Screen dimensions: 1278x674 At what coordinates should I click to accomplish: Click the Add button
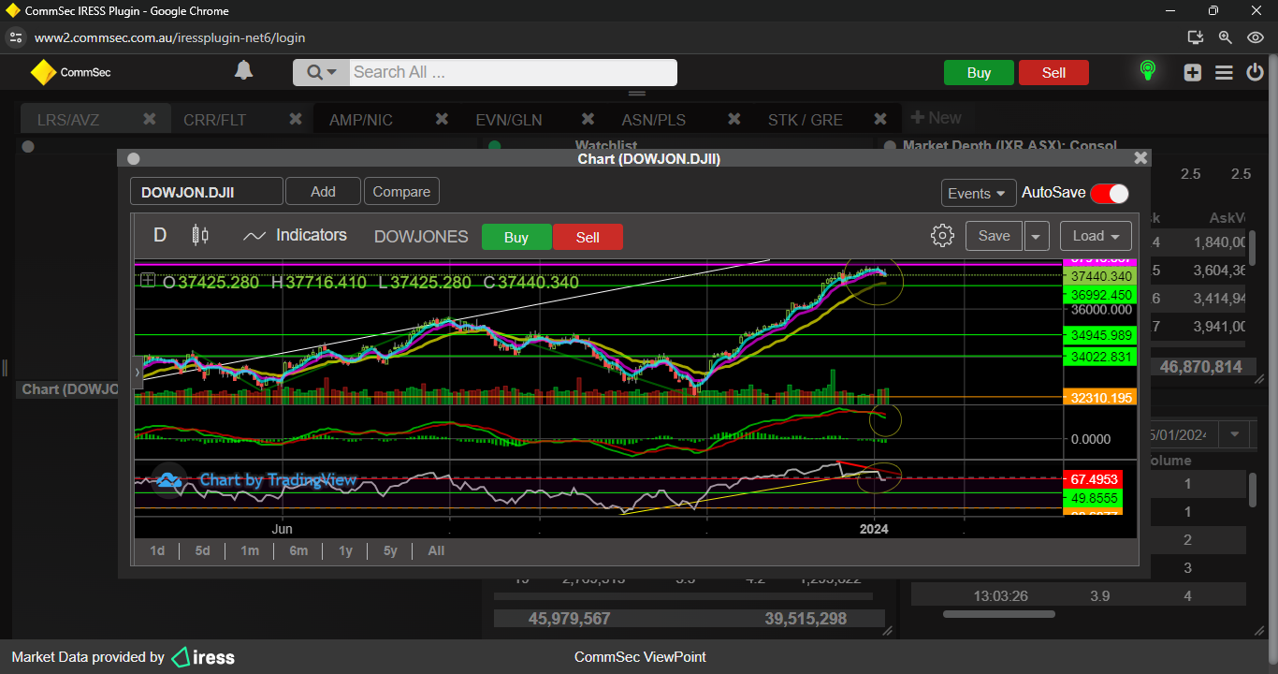(x=323, y=191)
